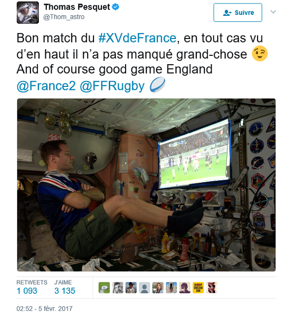Open the @France2 mention
This screenshot has width=289, height=316.
(46, 86)
